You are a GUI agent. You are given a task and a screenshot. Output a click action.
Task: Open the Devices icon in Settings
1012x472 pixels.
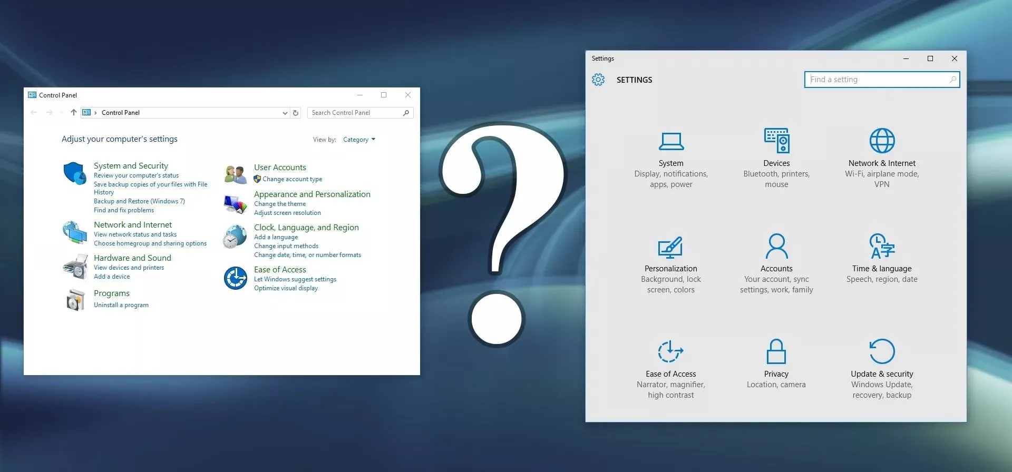coord(776,141)
